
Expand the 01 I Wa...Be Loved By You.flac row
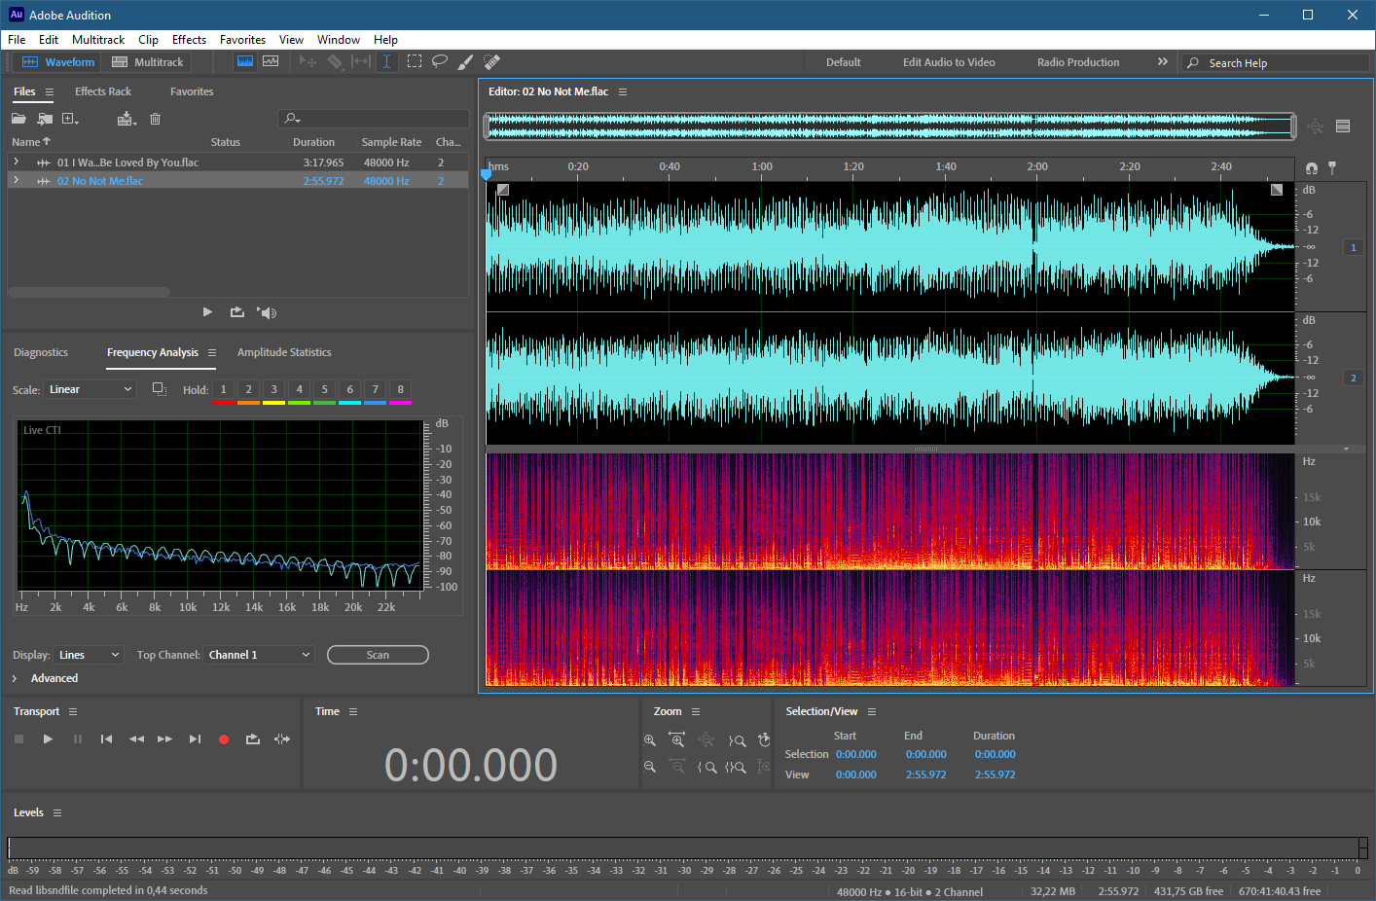click(16, 162)
